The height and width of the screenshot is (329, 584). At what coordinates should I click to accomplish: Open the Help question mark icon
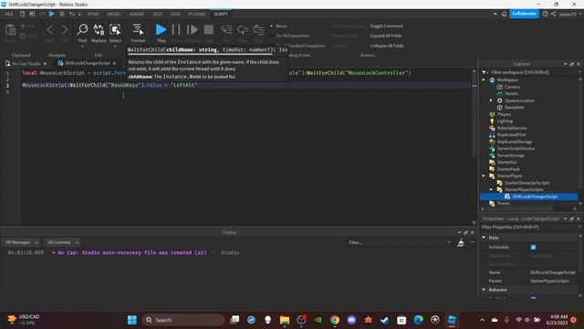click(x=546, y=14)
